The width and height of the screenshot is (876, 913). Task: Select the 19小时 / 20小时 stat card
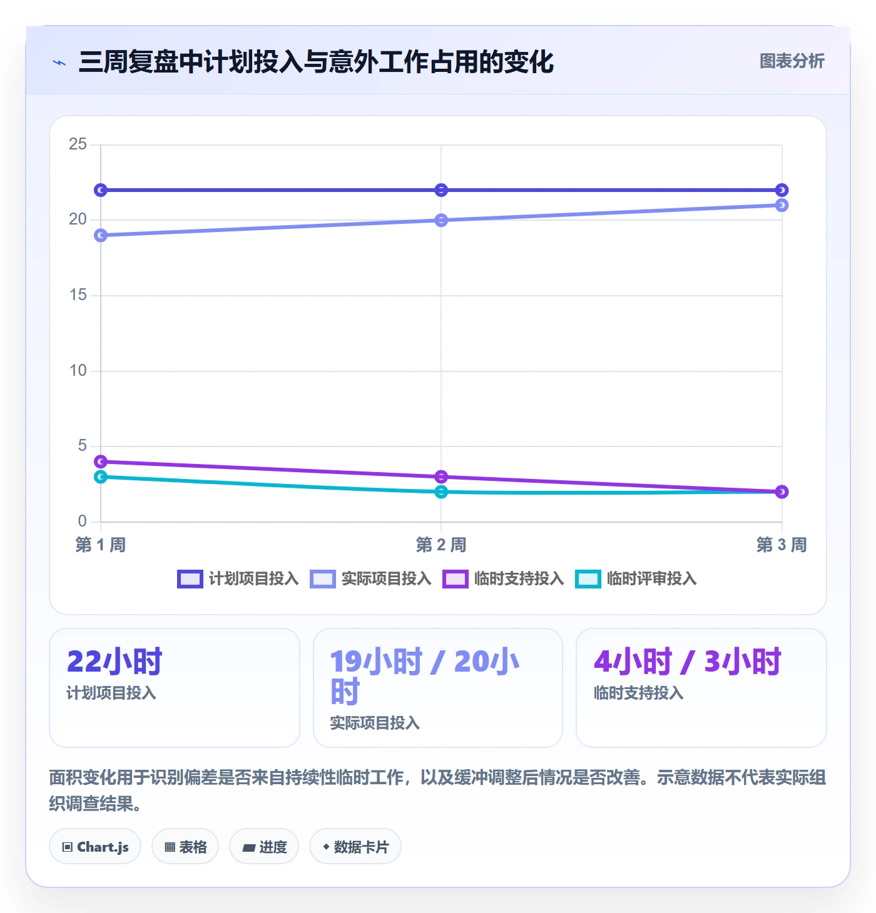pyautogui.click(x=438, y=688)
